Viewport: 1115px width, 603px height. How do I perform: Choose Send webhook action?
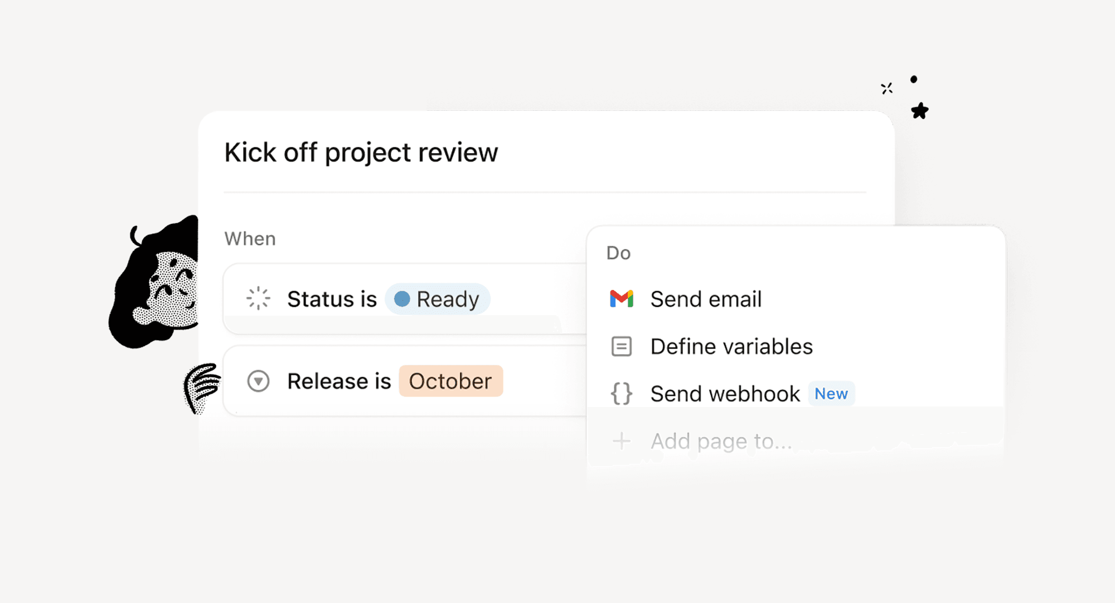725,394
